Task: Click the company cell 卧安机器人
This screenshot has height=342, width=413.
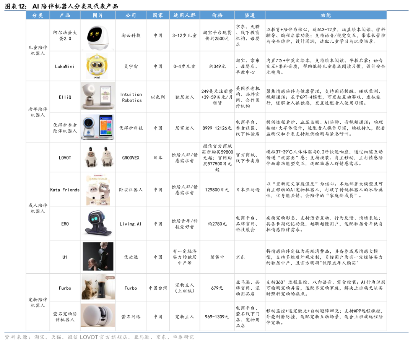Action: [x=131, y=190]
